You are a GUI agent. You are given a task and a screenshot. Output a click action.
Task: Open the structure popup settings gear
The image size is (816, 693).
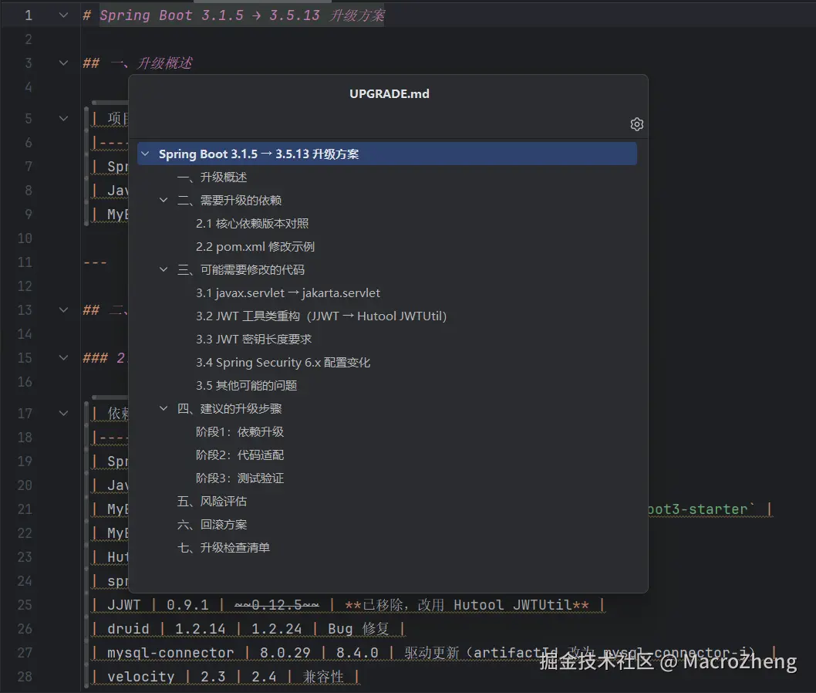[x=636, y=124]
